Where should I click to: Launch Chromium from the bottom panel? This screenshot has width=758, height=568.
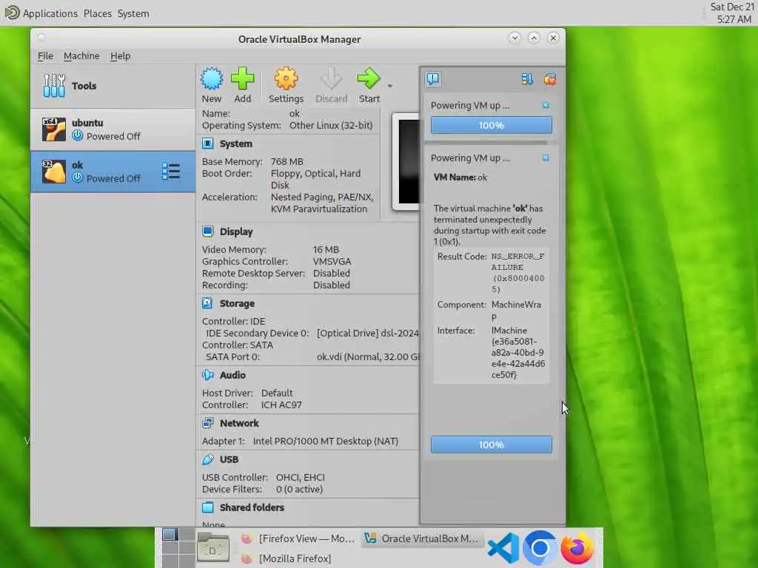pyautogui.click(x=540, y=548)
